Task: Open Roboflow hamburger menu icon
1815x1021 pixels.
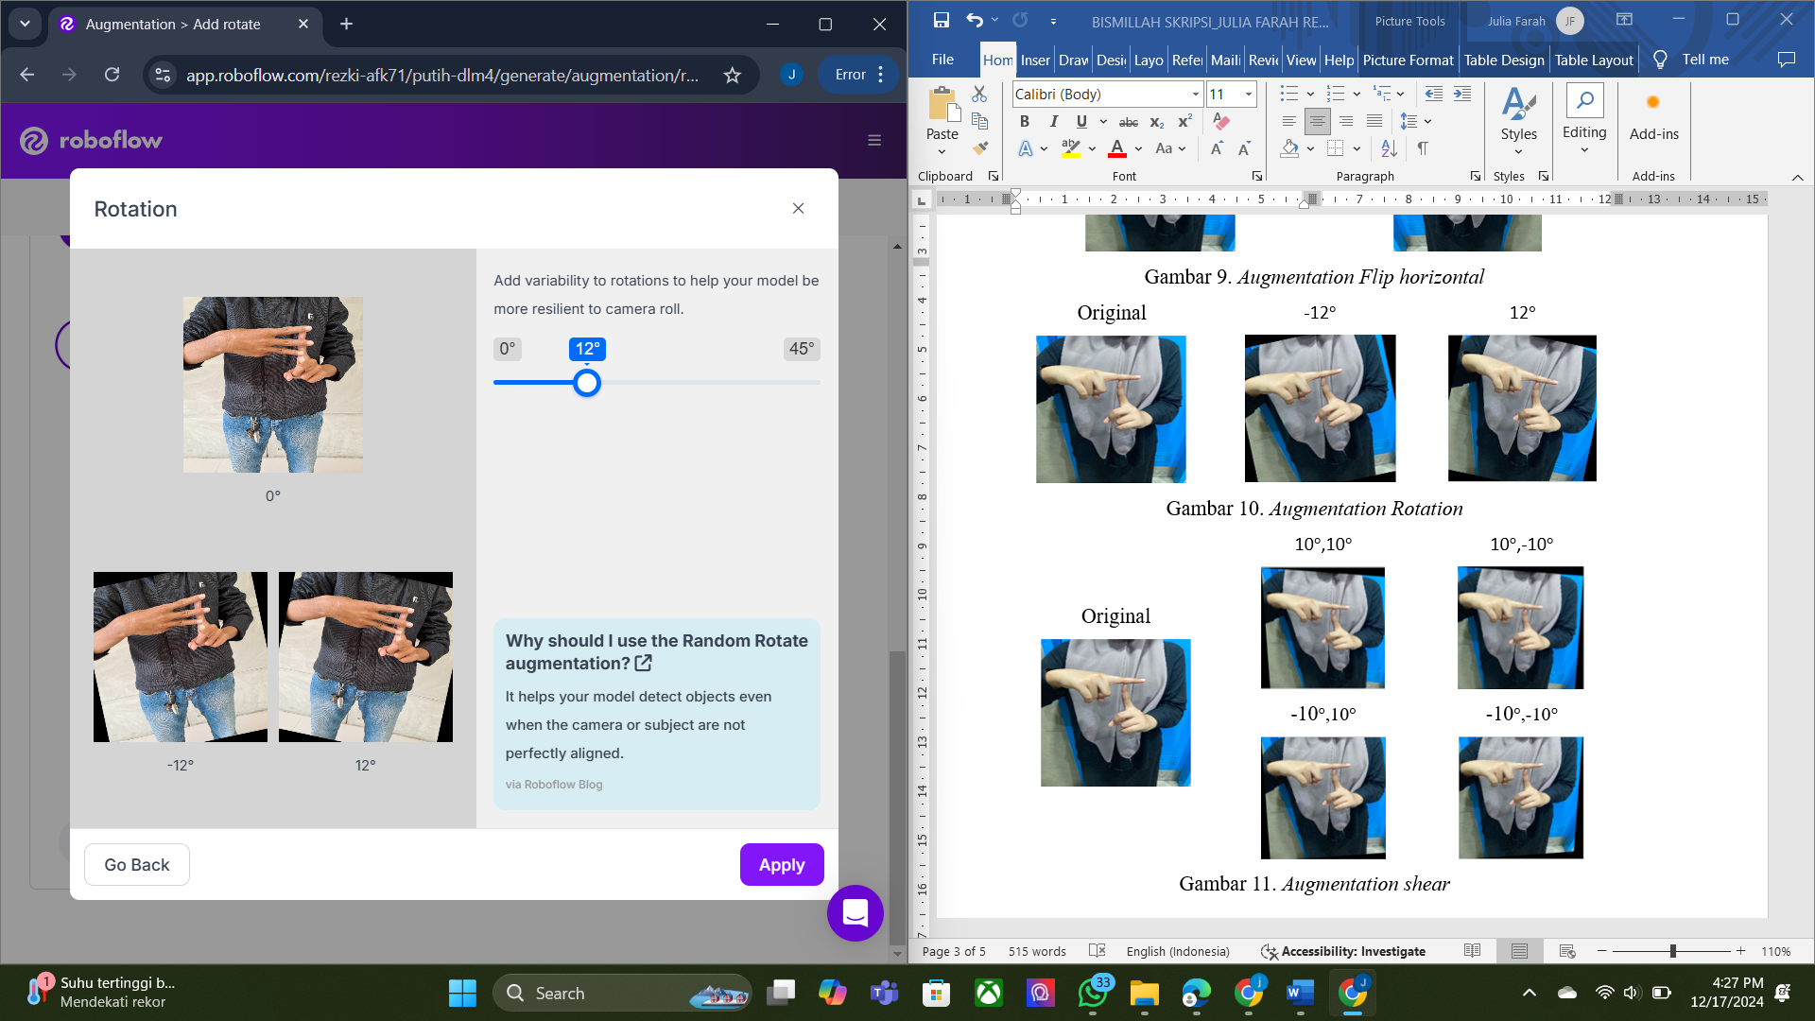Action: (874, 140)
